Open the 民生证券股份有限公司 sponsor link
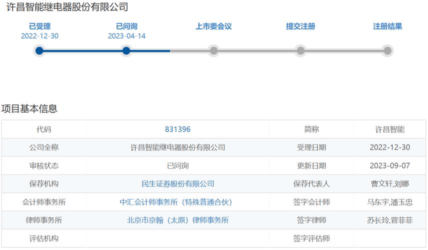The height and width of the screenshot is (250, 428). pyautogui.click(x=177, y=184)
